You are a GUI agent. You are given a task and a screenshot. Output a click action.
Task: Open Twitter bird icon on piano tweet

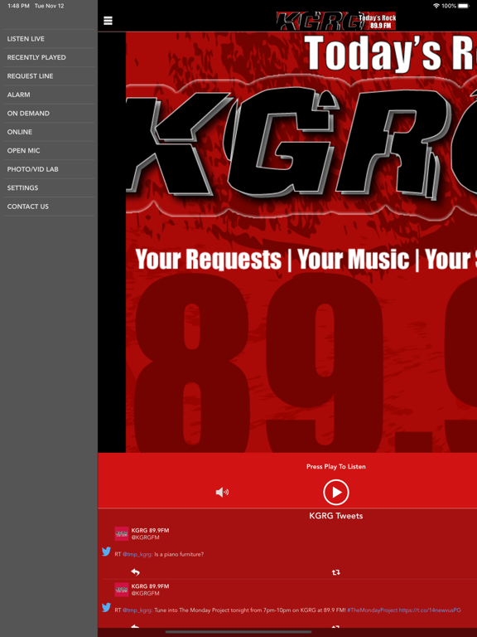(x=106, y=552)
